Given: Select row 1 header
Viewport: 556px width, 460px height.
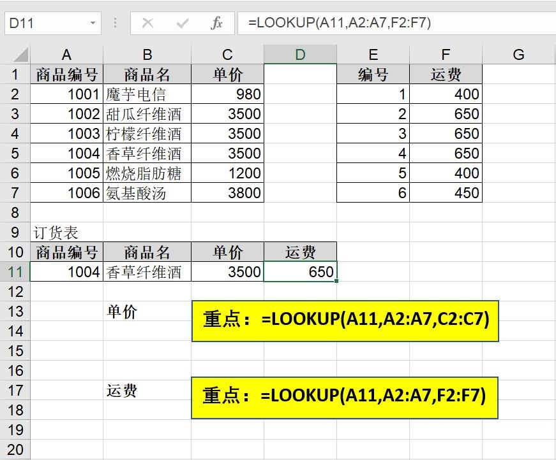Looking at the screenshot, I should pyautogui.click(x=14, y=75).
